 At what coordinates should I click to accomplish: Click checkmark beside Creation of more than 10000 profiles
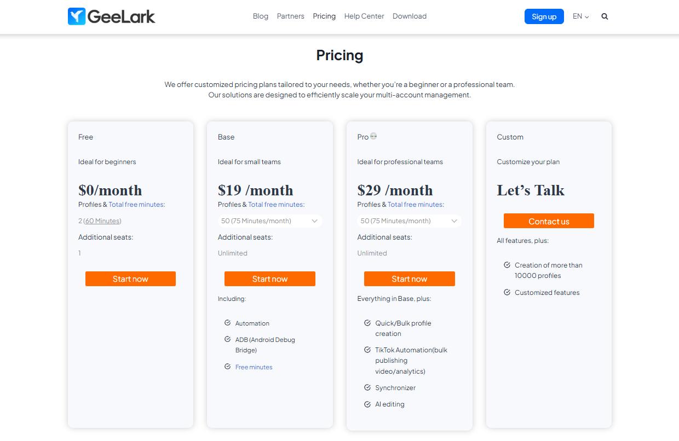pos(507,265)
